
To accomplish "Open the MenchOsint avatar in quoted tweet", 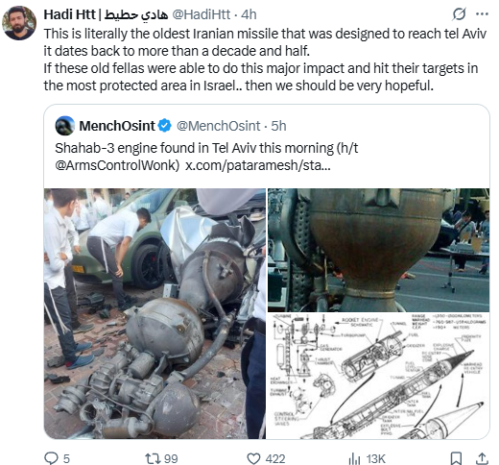I will pos(65,126).
